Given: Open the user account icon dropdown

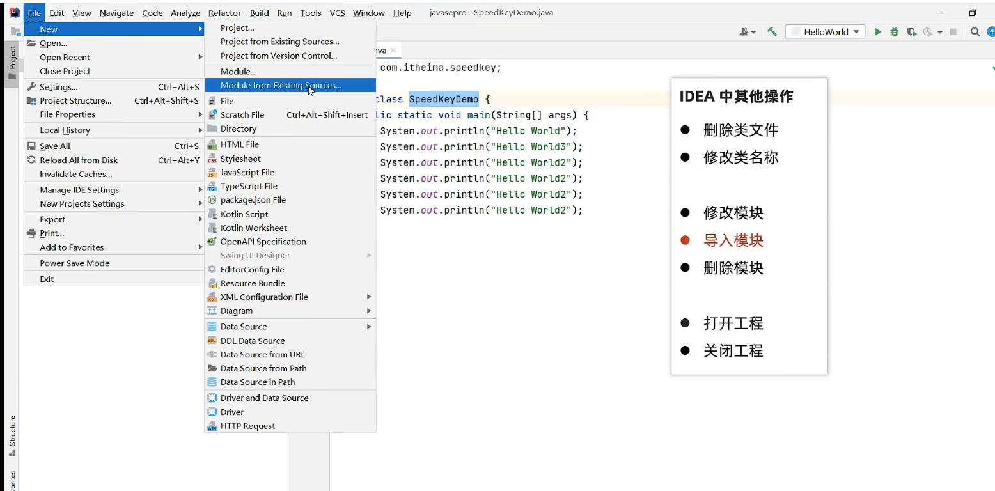Looking at the screenshot, I should pos(748,31).
